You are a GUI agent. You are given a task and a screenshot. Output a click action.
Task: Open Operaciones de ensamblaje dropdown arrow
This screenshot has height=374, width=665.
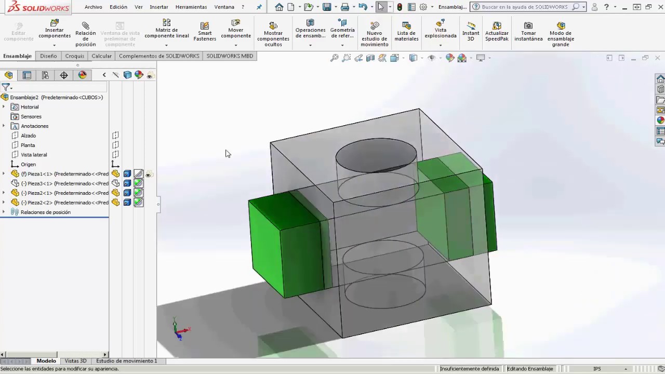click(x=310, y=45)
